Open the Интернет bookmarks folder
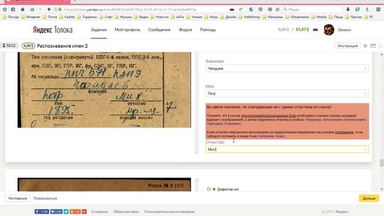Image resolution: width=384 pixels, height=216 pixels. click(31, 17)
